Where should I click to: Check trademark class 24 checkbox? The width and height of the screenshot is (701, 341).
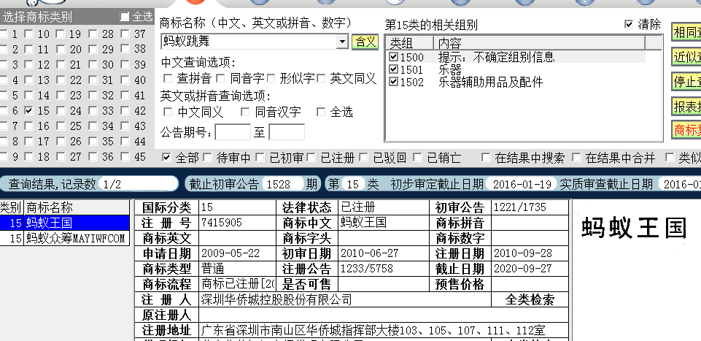tap(61, 110)
